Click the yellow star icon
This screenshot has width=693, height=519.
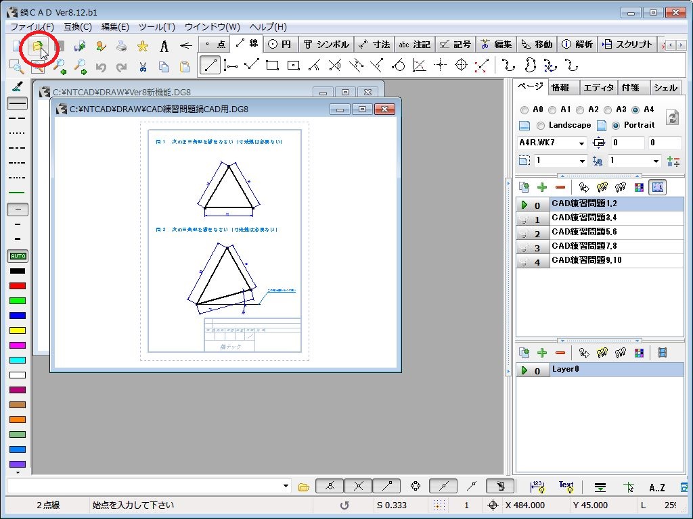(142, 46)
